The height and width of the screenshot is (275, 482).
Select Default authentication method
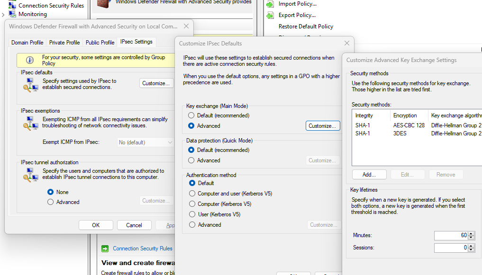192,183
